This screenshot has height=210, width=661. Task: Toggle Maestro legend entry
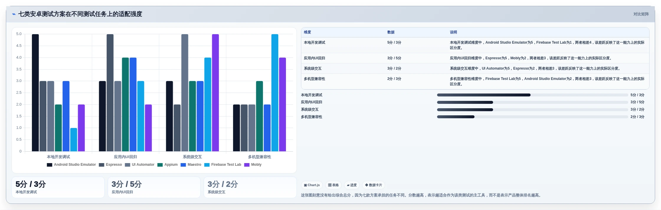click(x=191, y=165)
